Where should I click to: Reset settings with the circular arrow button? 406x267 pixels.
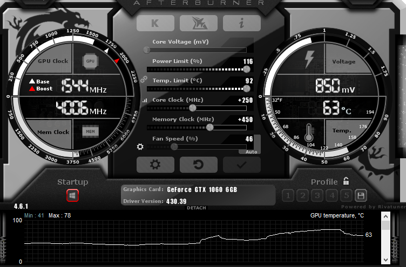point(199,165)
